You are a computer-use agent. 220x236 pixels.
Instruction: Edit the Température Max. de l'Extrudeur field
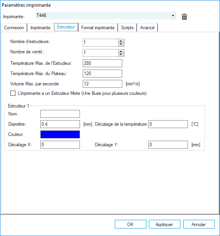click(x=102, y=63)
